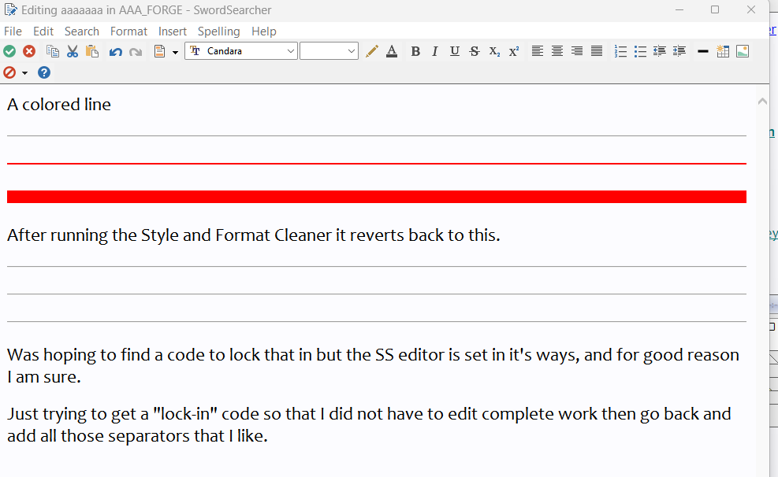
Task: Open the File menu
Action: click(x=13, y=31)
